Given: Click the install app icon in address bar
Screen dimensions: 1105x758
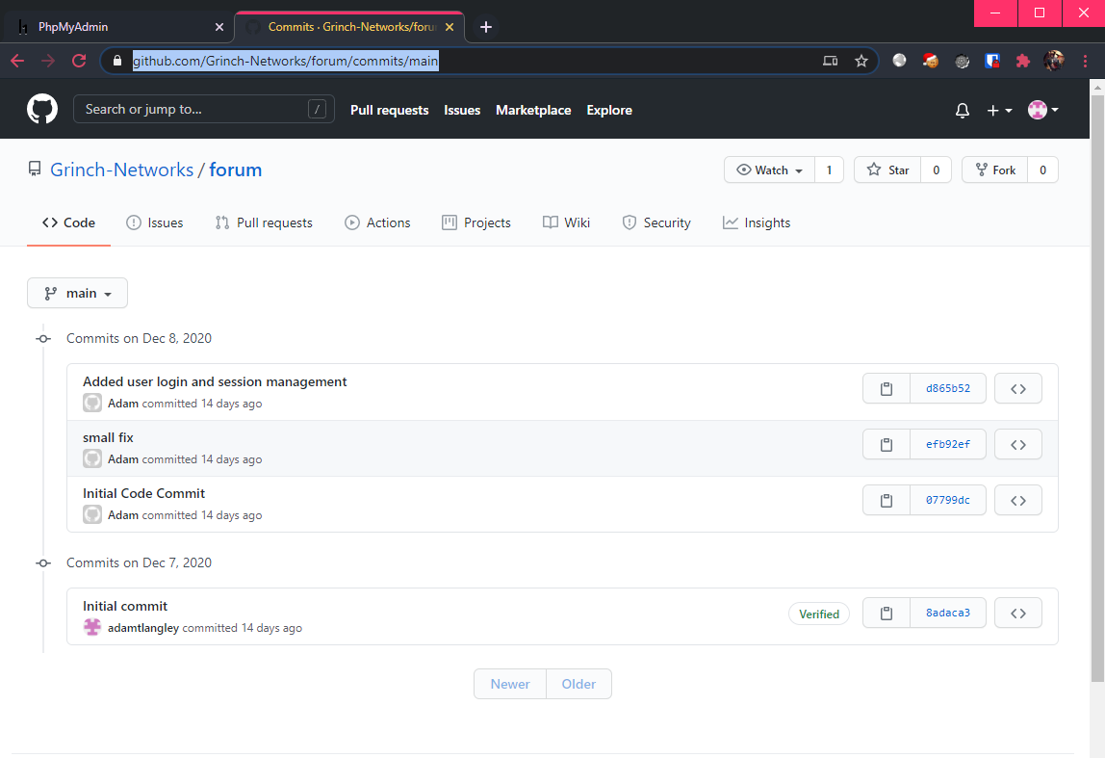Looking at the screenshot, I should pos(830,61).
